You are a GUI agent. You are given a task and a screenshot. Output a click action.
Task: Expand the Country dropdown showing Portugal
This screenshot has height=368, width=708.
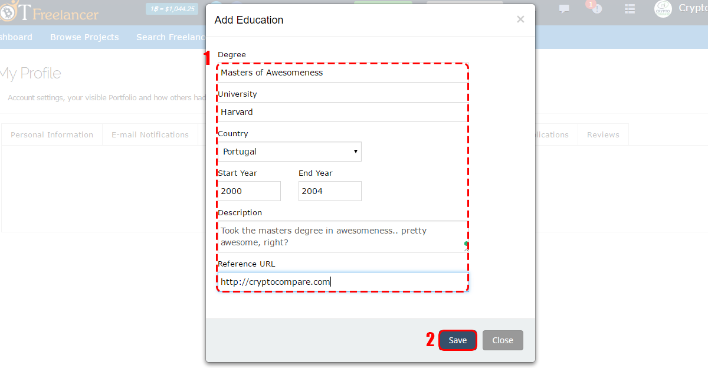pyautogui.click(x=290, y=152)
